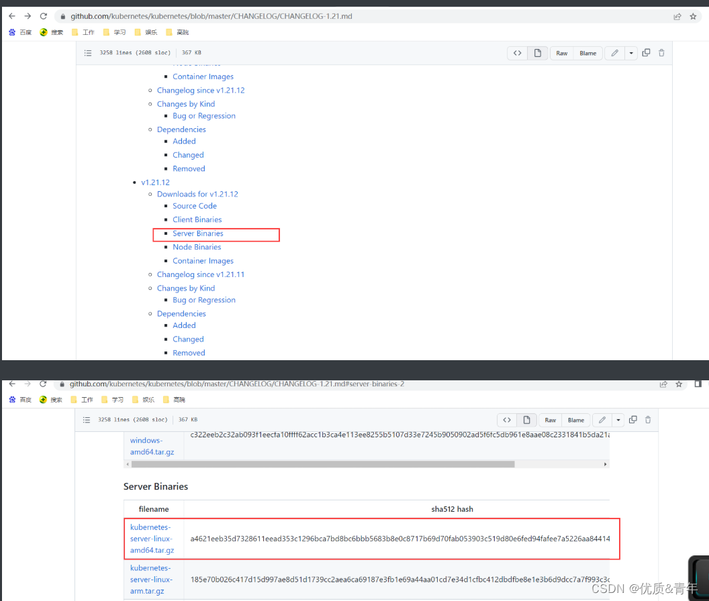Reload the page in the top browser
Image resolution: width=709 pixels, height=601 pixels.
coord(44,16)
